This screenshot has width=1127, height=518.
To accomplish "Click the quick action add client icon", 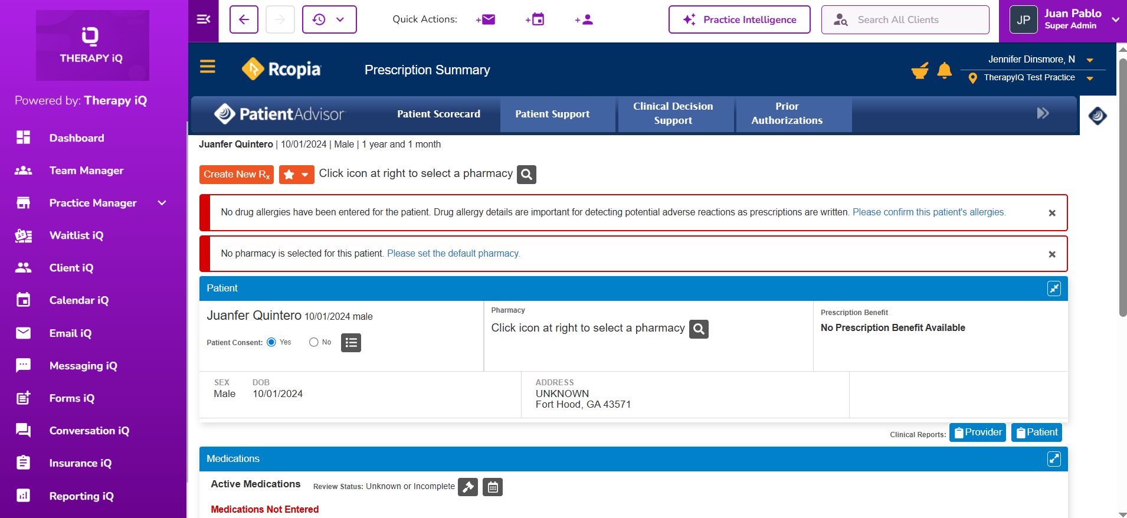I will point(584,19).
